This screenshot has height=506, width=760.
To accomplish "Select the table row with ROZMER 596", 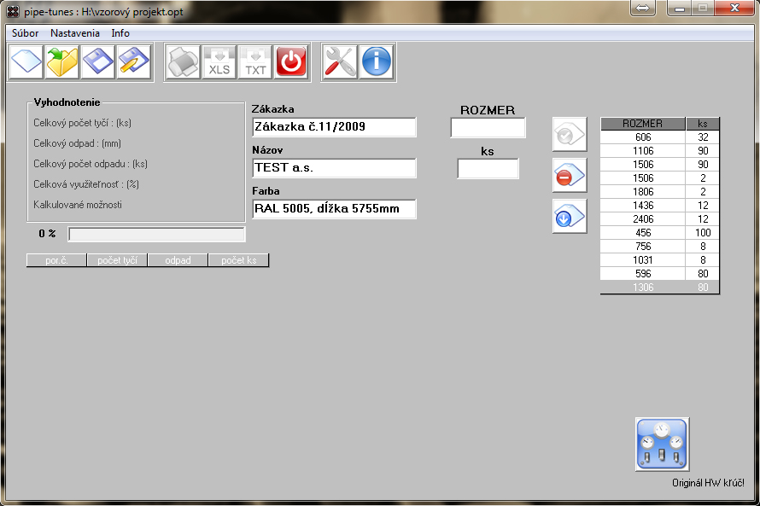I will tap(660, 274).
